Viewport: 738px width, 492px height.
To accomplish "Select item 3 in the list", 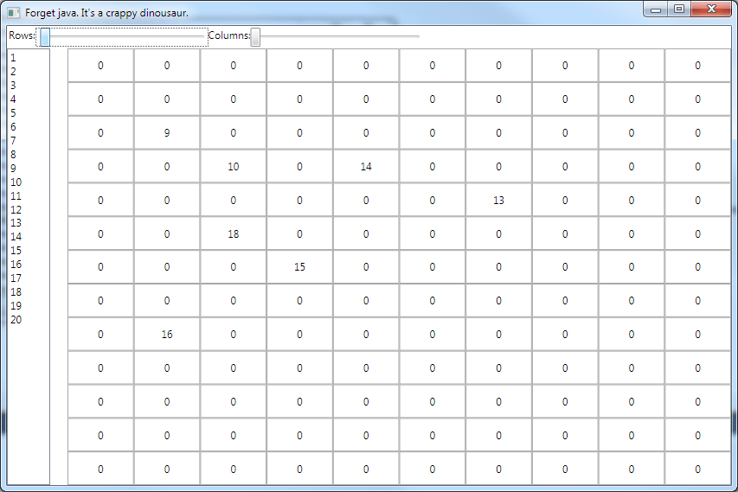I will (x=29, y=85).
